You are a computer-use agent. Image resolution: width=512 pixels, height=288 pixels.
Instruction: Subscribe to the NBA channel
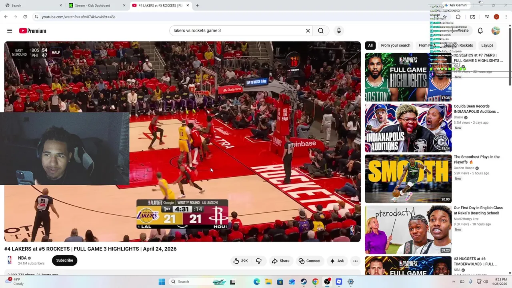click(64, 260)
